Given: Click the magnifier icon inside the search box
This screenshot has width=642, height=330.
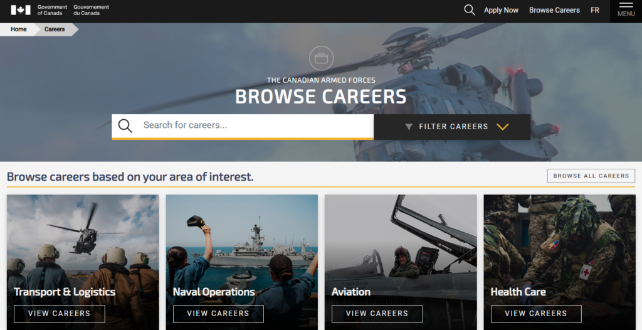Looking at the screenshot, I should (x=125, y=125).
